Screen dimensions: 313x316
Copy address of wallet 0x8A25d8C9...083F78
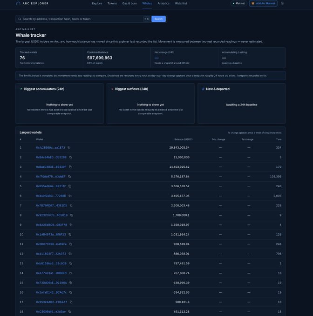coord(71,225)
